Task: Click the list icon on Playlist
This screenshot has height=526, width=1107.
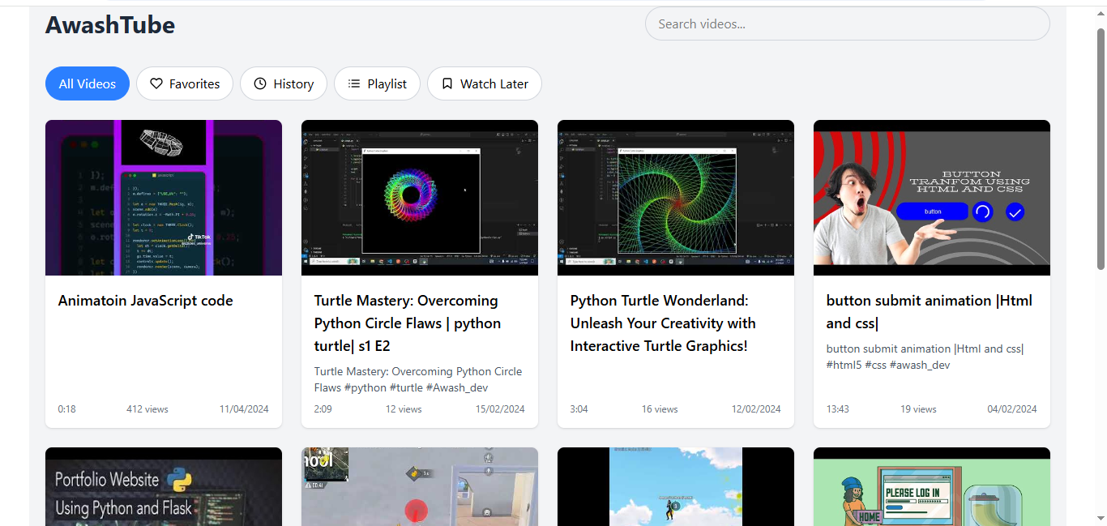Action: point(353,83)
